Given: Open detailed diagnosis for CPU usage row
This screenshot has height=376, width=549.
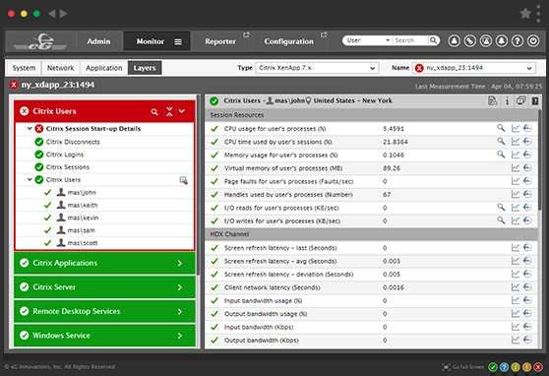Looking at the screenshot, I should tap(501, 128).
